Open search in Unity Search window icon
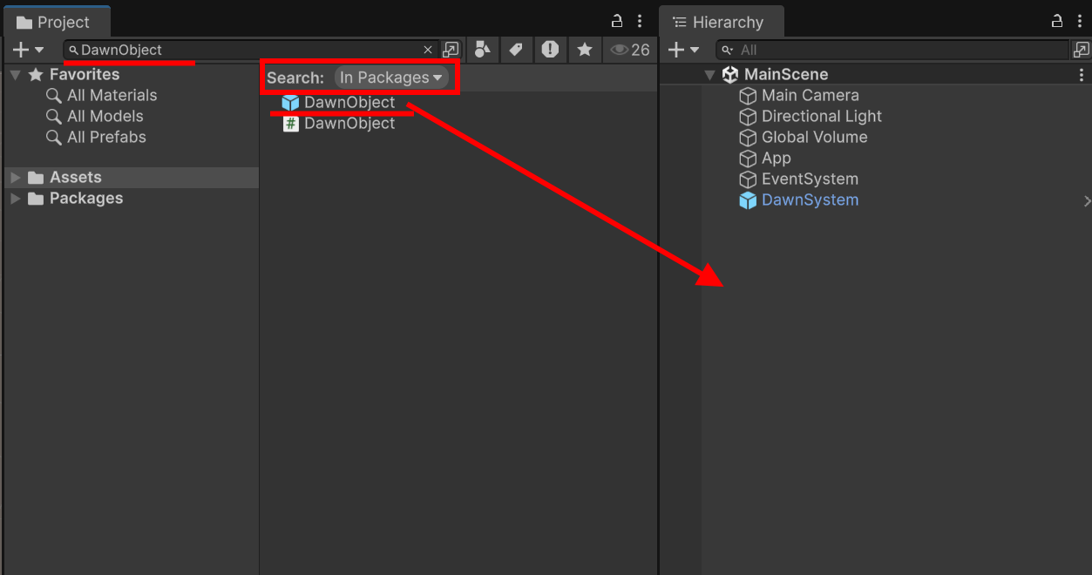This screenshot has width=1092, height=575. click(x=451, y=50)
